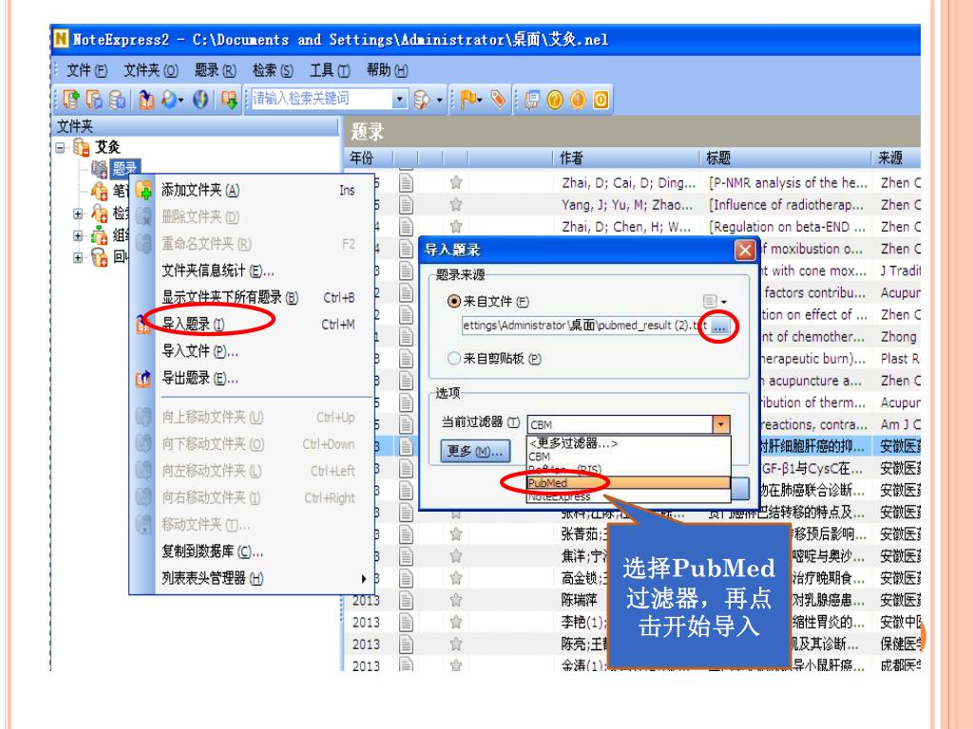Expand the 检索 node in folder tree
The image size is (973, 729).
(78, 214)
